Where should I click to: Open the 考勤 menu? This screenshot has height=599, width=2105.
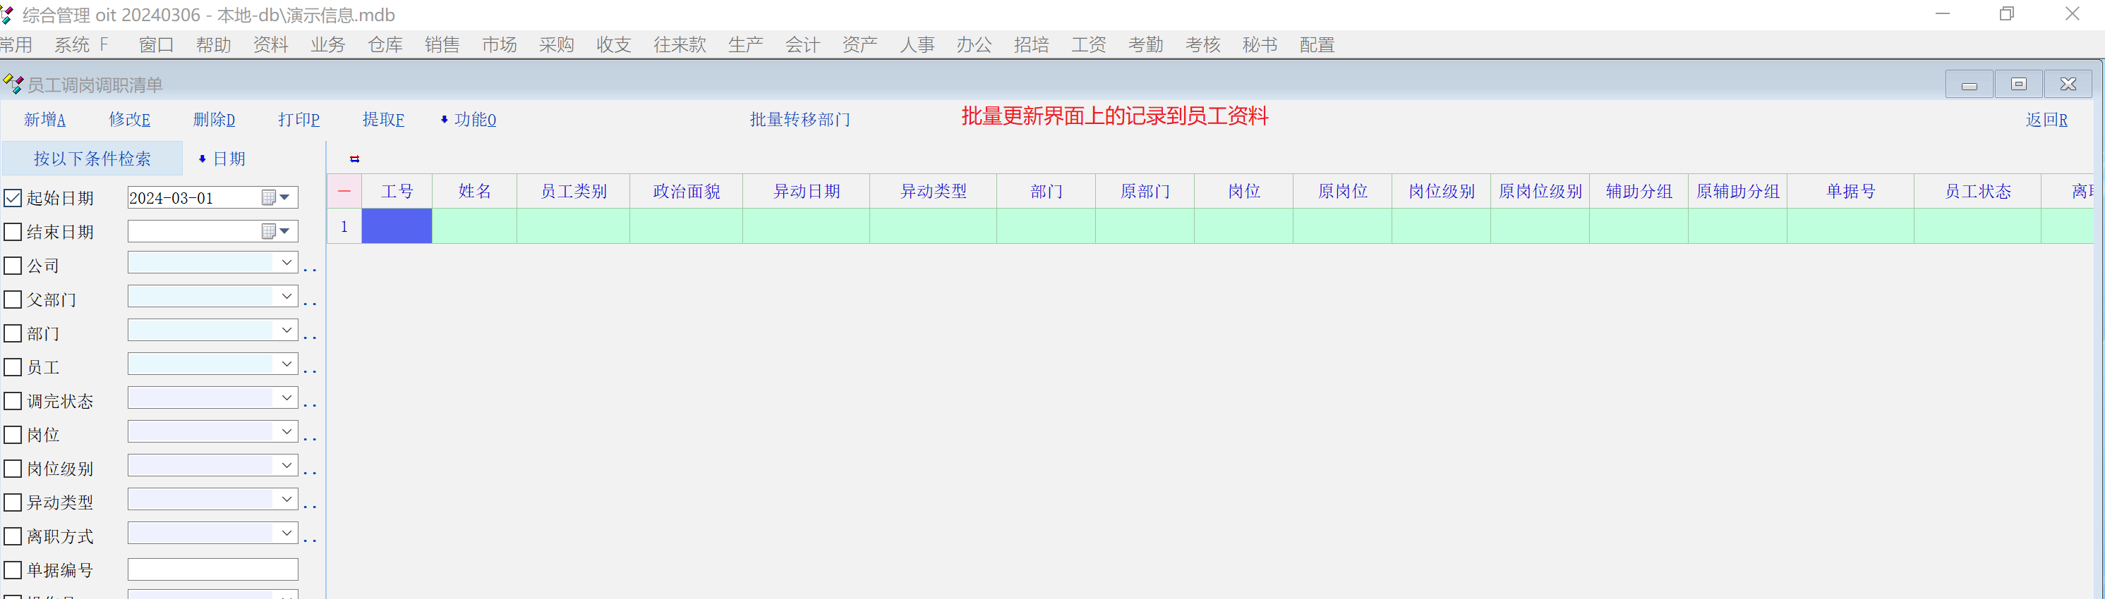(1145, 45)
